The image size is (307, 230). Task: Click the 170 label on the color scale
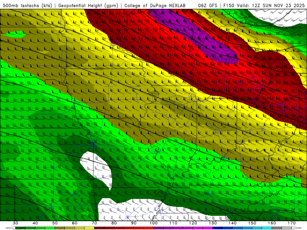click(292, 223)
